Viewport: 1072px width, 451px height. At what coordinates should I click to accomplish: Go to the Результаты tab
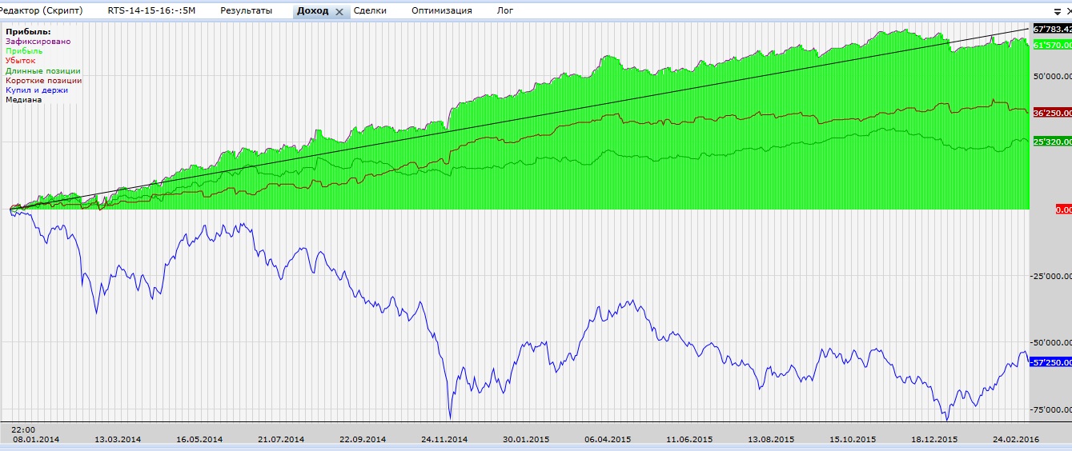pos(246,10)
